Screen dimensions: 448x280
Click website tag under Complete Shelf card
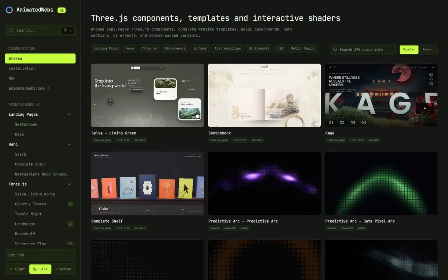pos(140,228)
